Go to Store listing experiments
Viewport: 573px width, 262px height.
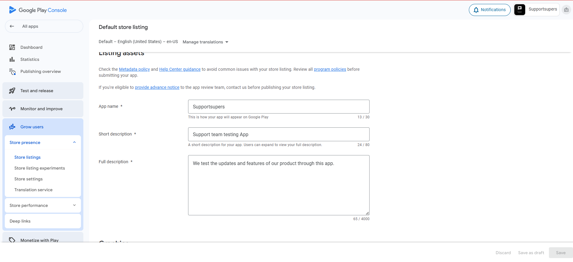[40, 168]
